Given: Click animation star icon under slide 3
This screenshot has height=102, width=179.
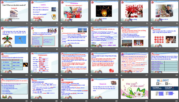Looking at the screenshot, I should tap(61, 24).
